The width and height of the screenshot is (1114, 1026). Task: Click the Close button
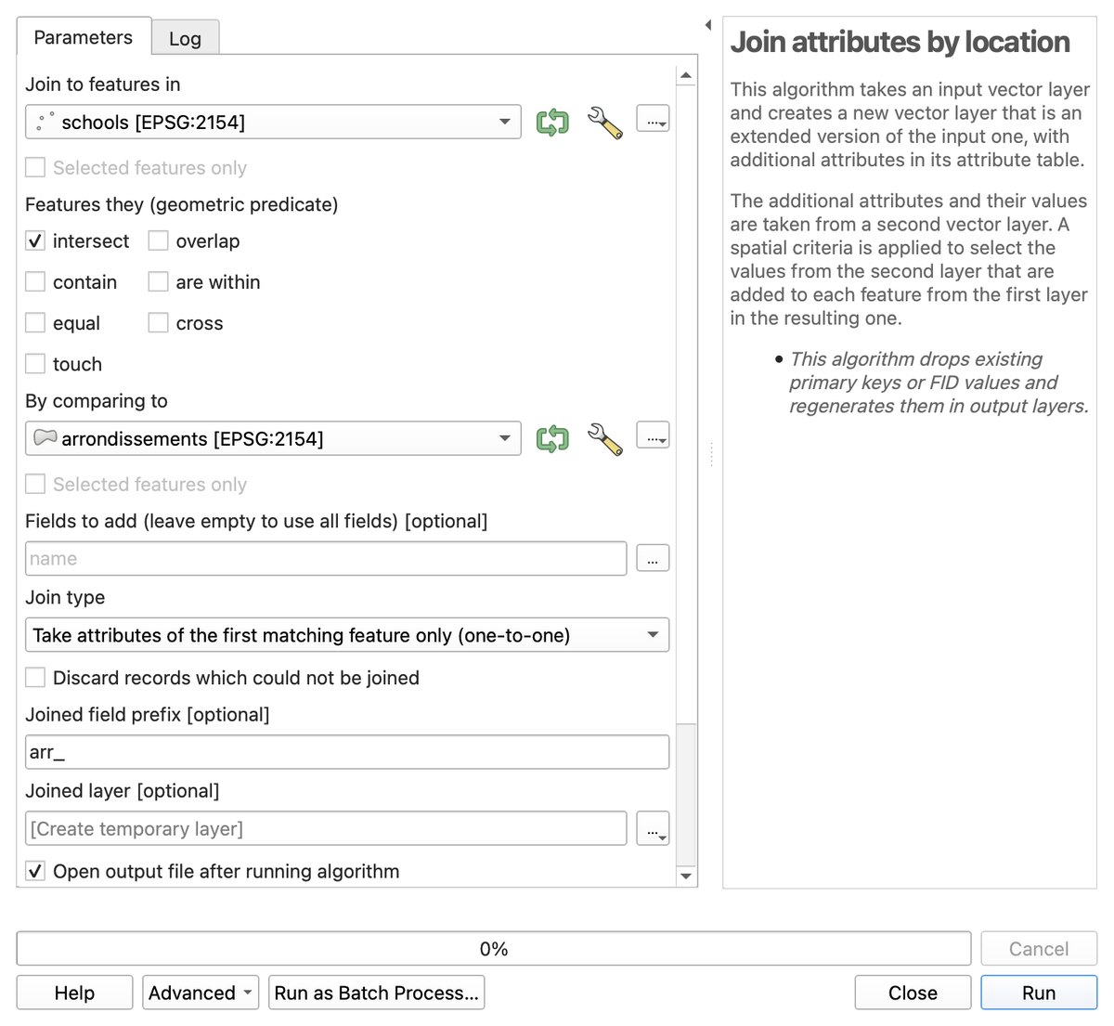pyautogui.click(x=913, y=993)
